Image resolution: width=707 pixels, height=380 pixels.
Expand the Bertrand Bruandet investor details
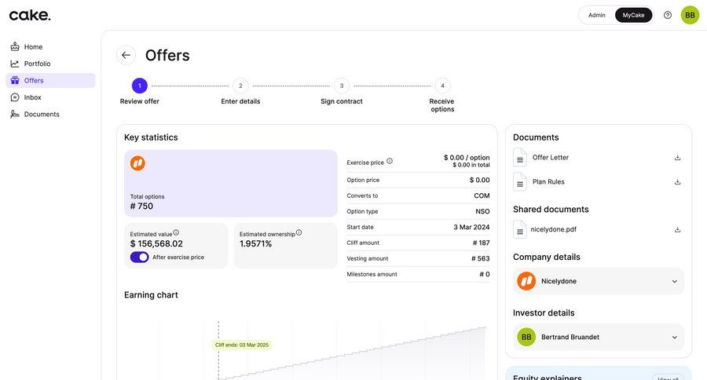pyautogui.click(x=674, y=337)
